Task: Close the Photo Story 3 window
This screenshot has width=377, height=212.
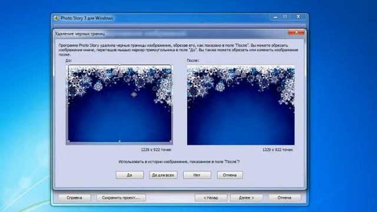Action: pyautogui.click(x=298, y=17)
